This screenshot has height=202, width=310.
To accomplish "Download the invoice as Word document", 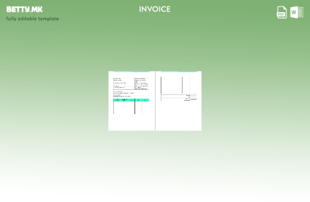I will coord(297,12).
